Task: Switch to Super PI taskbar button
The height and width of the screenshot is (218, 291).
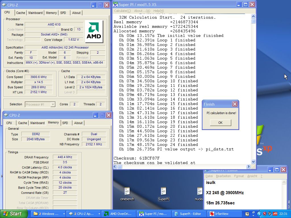Action: tap(154, 214)
